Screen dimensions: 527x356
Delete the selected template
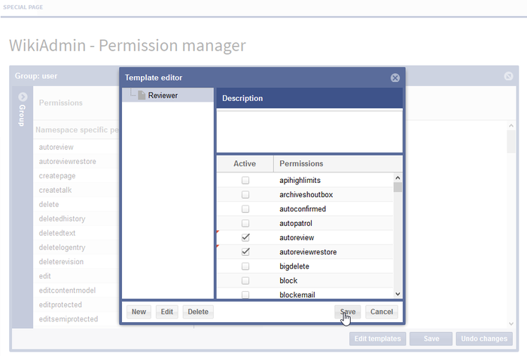[x=198, y=312]
